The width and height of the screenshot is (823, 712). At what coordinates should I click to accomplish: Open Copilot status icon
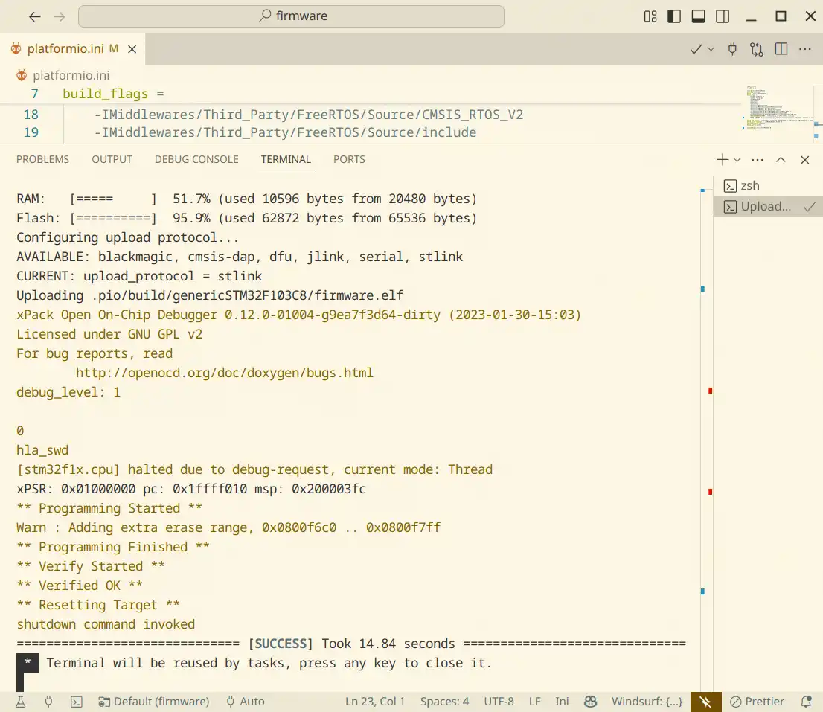coord(591,702)
